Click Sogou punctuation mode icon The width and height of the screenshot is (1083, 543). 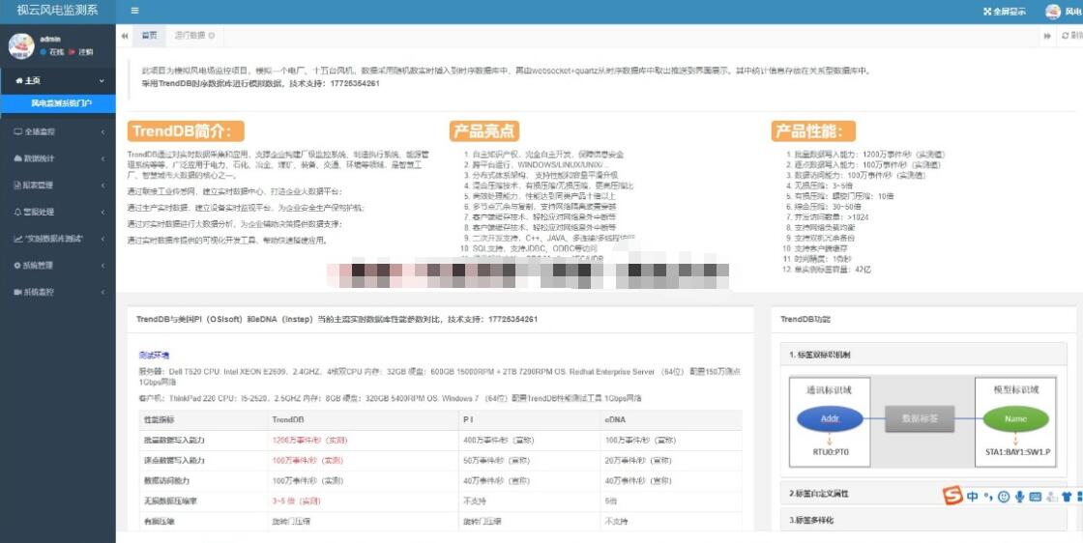988,496
